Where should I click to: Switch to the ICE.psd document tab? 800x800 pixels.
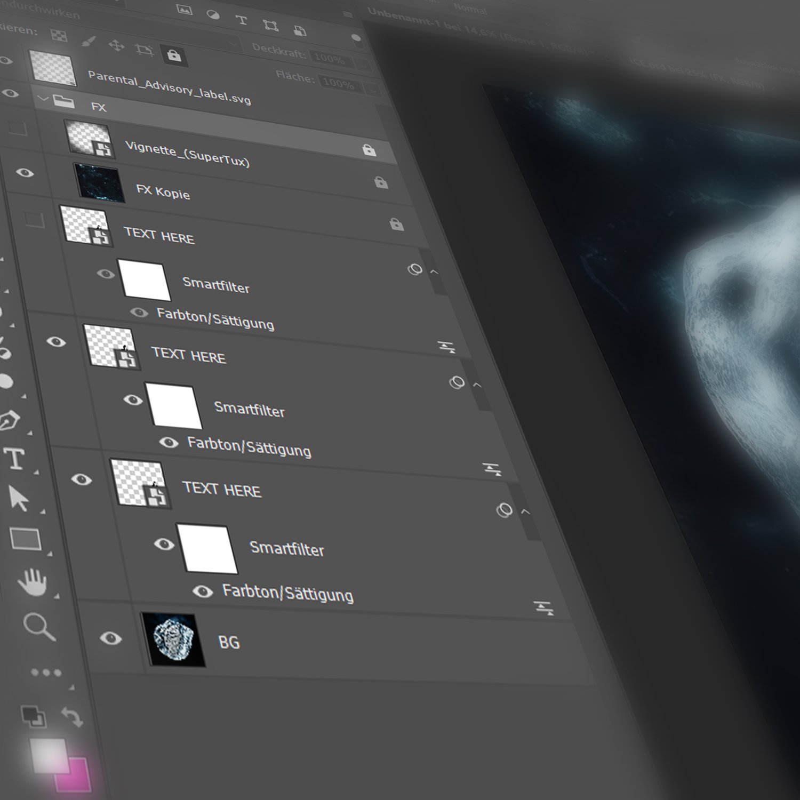(x=698, y=73)
